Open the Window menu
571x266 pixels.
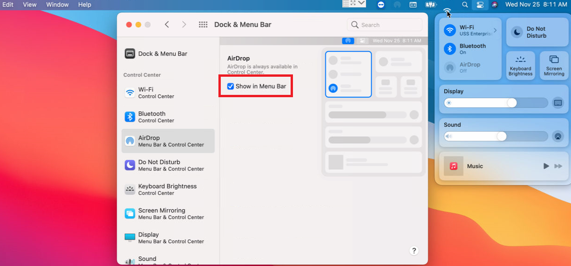coord(57,5)
